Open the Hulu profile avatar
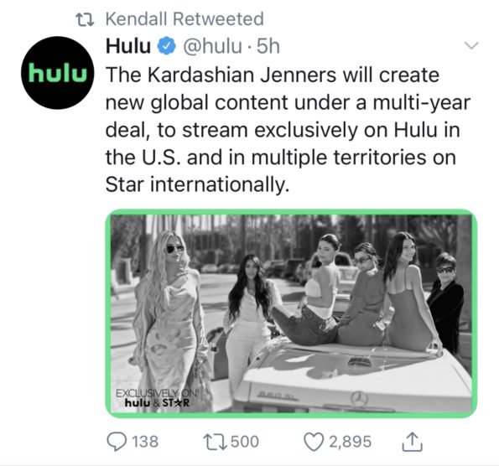 [58, 73]
